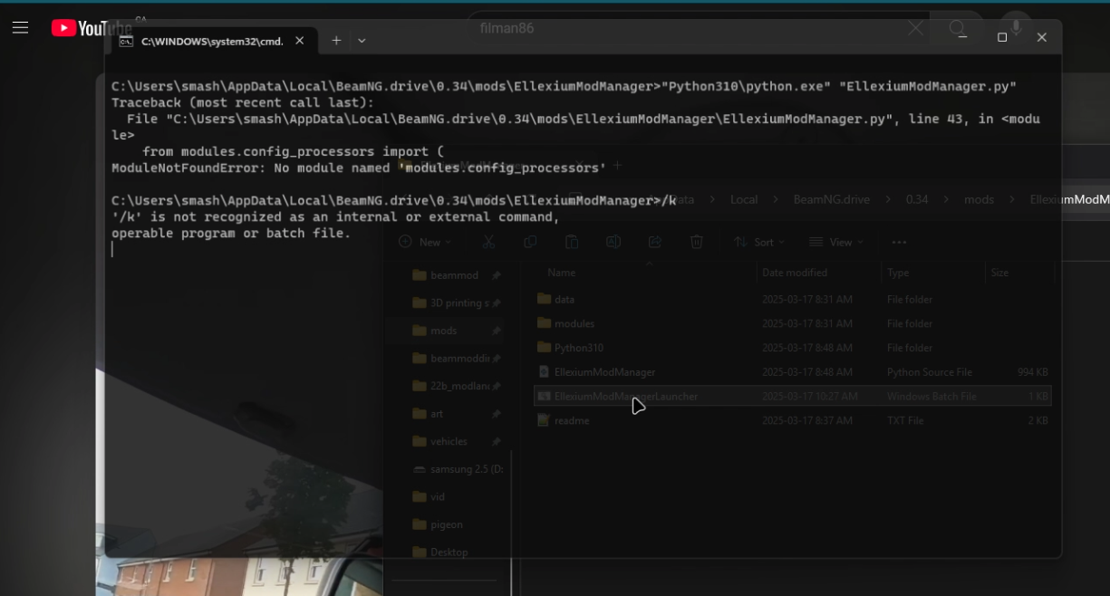Click the Traceback line in terminal

click(x=242, y=103)
